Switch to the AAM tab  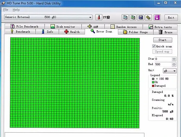click(93, 27)
